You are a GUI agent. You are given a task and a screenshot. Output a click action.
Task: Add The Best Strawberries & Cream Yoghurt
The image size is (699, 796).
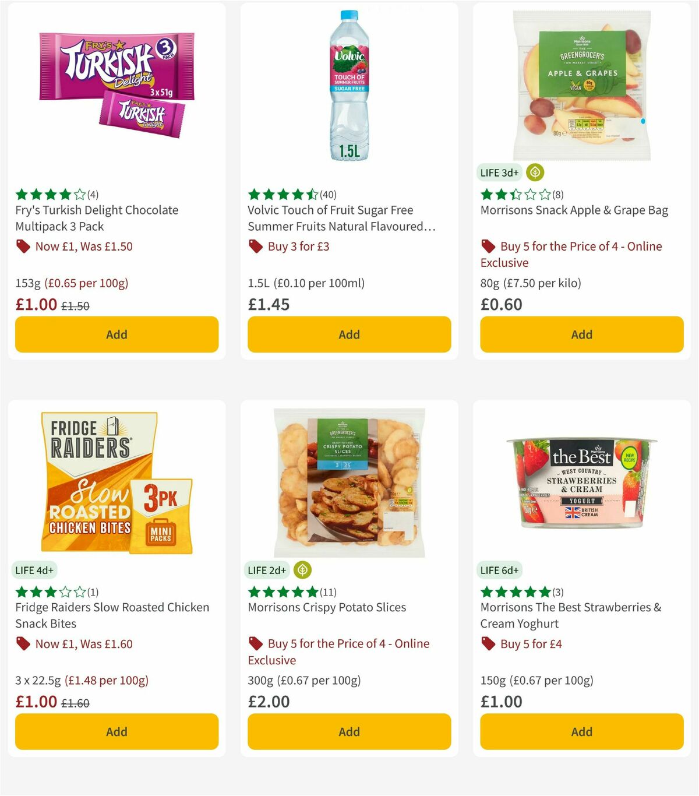click(581, 732)
